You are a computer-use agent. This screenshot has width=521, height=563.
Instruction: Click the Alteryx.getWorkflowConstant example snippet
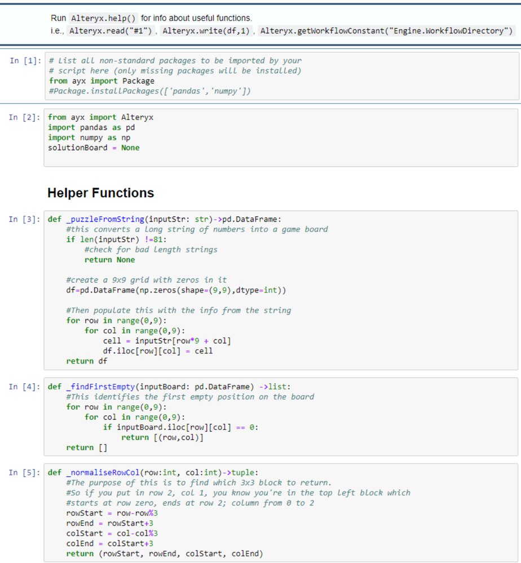(x=387, y=30)
